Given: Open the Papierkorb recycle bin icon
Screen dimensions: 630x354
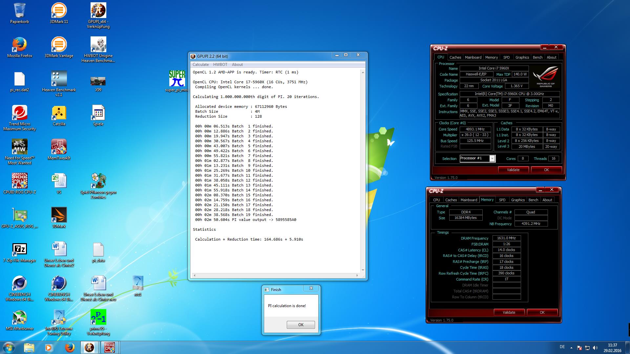Looking at the screenshot, I should [20, 13].
